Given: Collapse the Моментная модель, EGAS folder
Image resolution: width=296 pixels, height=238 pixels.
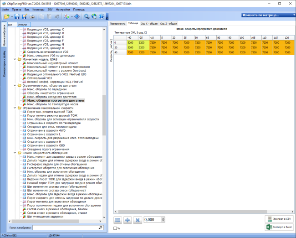Looking at the screenshot, I should [15, 59].
